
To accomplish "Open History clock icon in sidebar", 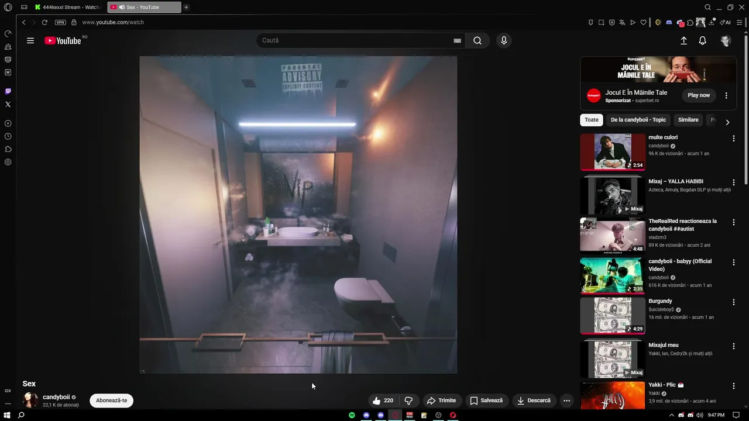I will click(x=8, y=136).
